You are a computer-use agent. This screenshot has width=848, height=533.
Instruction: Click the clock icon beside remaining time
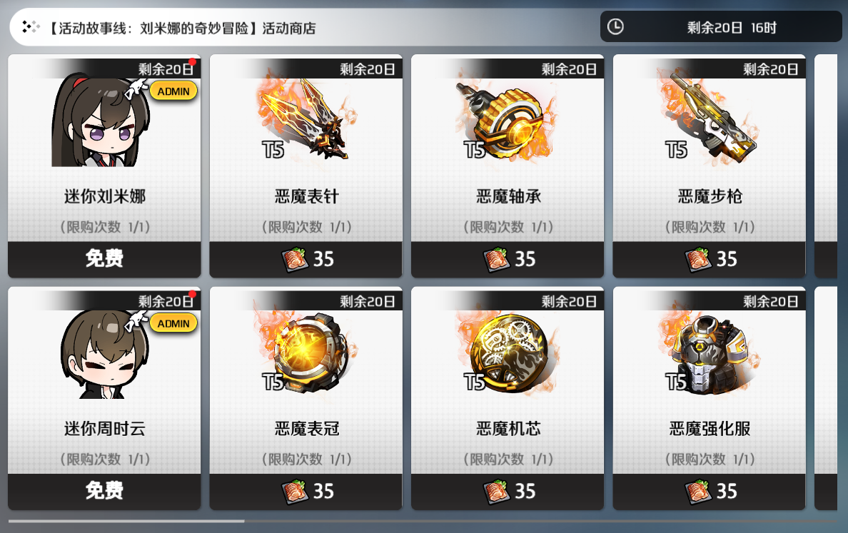coord(615,26)
